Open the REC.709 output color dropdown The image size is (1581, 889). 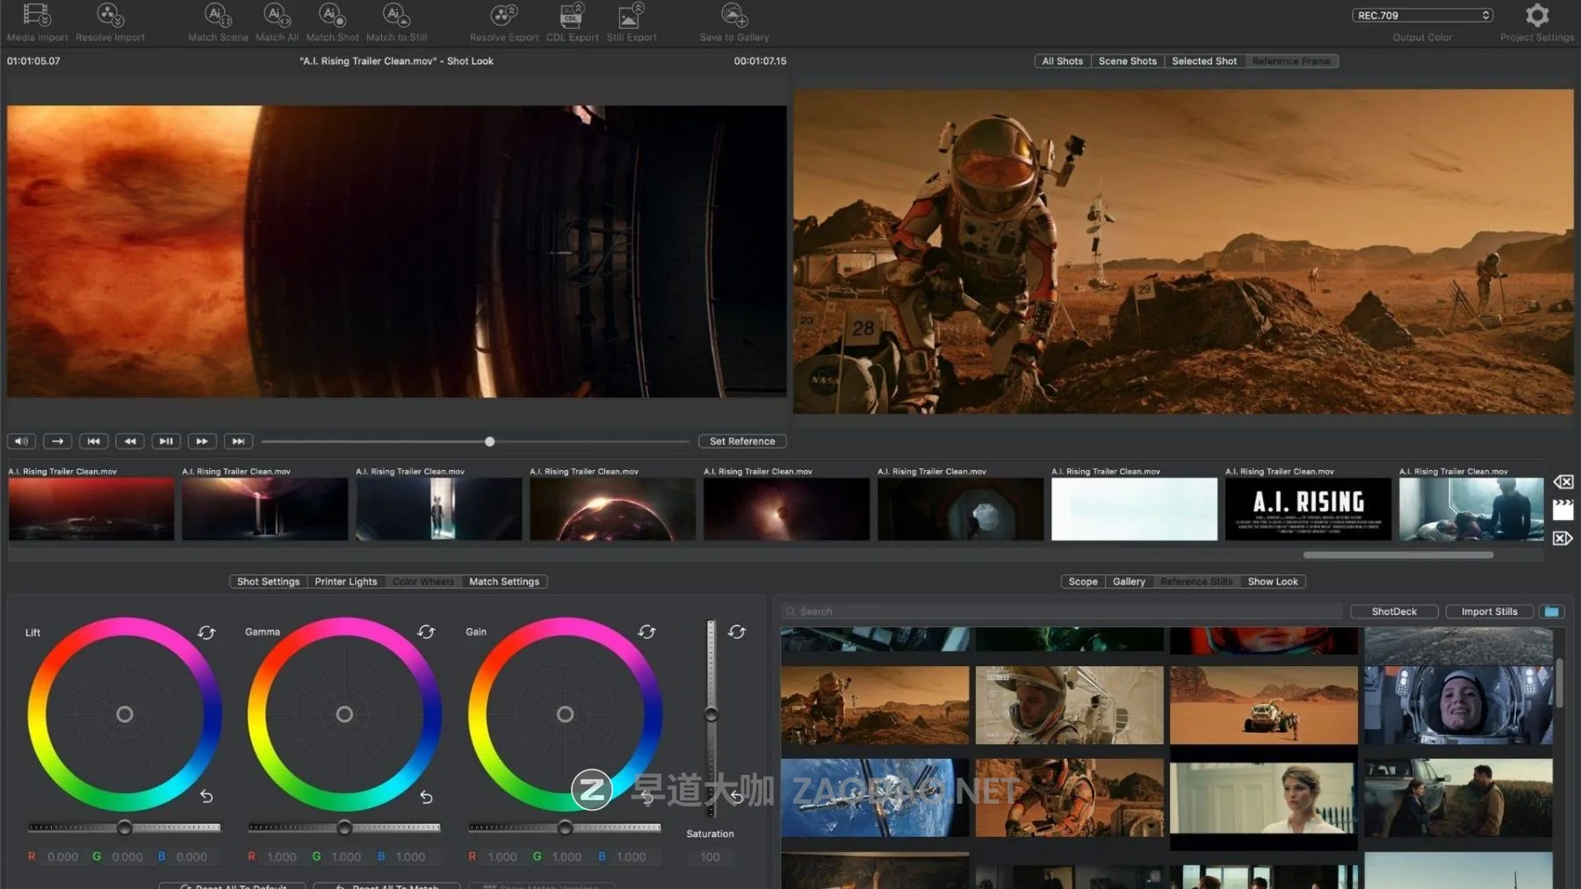(1422, 15)
